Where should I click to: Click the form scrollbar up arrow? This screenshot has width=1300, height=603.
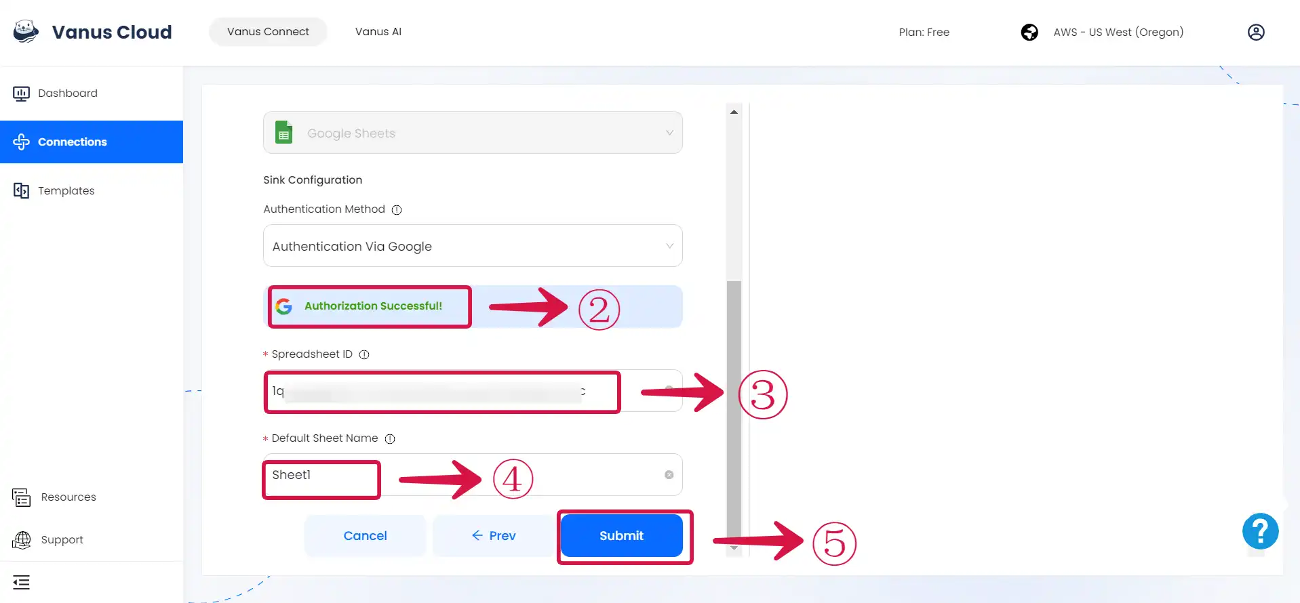coord(734,112)
